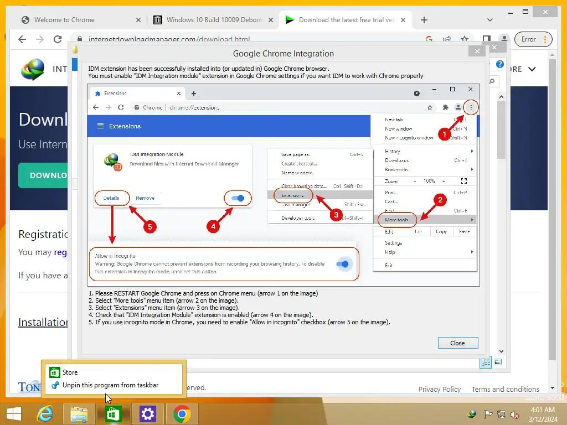Open the Terms and conditions link

505,389
